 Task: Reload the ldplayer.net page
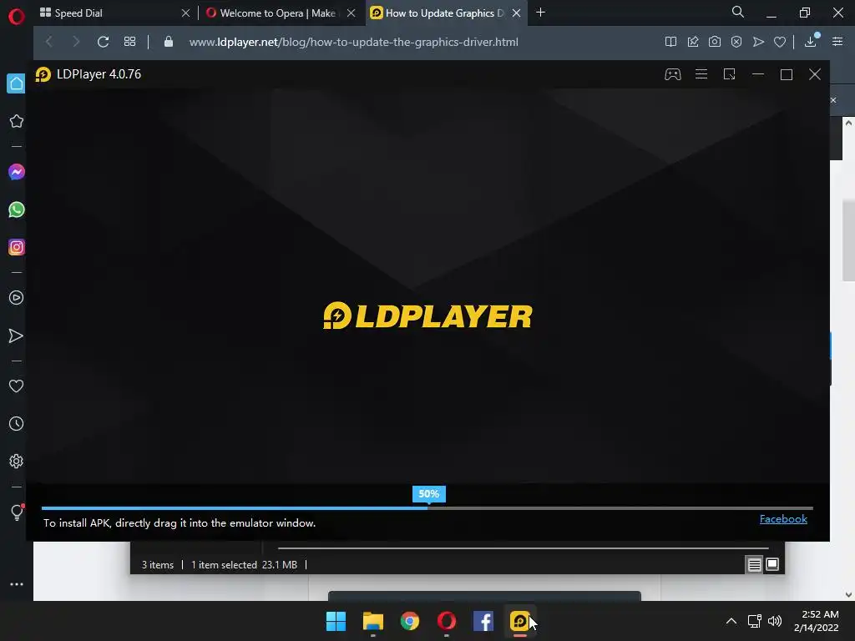click(103, 42)
